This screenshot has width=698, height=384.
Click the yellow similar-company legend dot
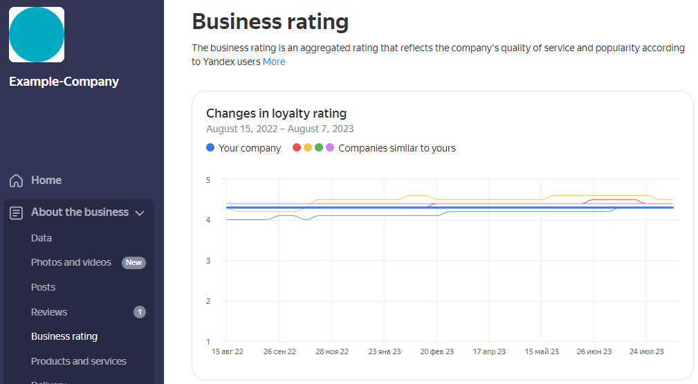[x=308, y=148]
